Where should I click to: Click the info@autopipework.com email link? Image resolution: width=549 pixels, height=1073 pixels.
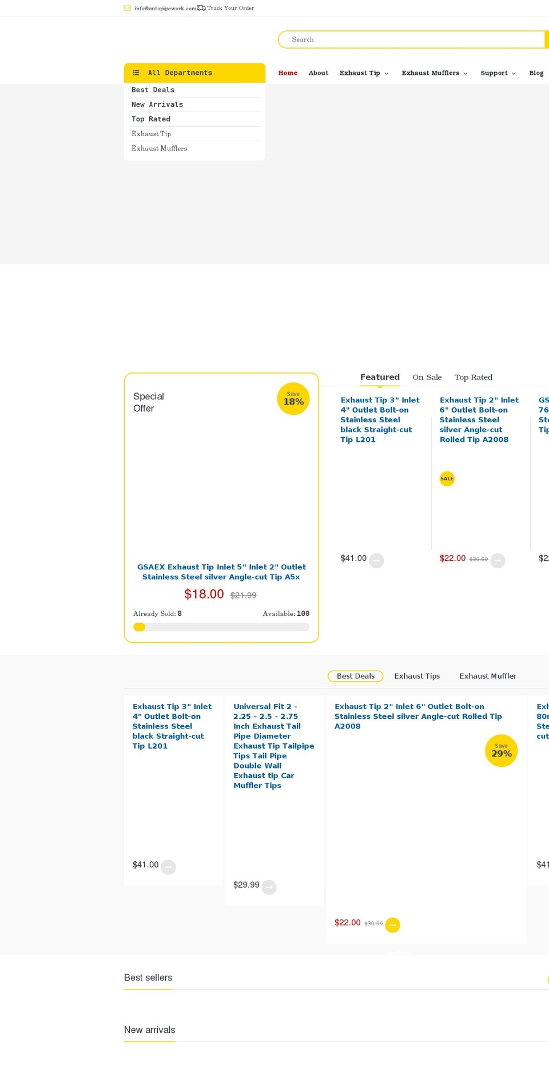[x=165, y=8]
